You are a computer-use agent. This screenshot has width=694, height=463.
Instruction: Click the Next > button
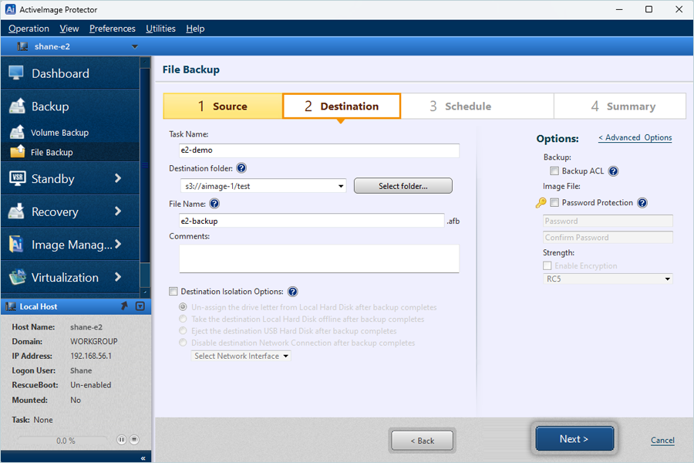tap(574, 438)
